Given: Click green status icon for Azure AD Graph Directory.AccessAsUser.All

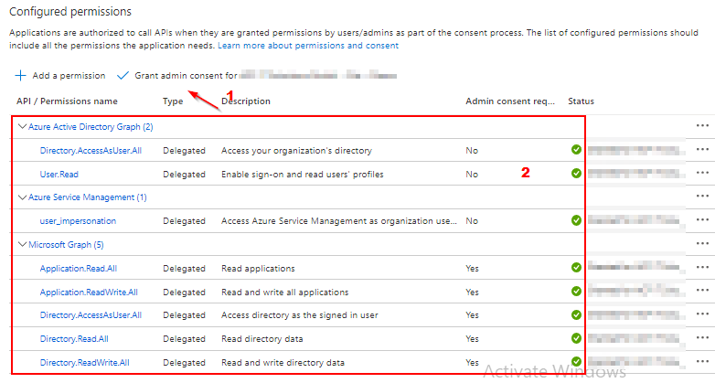Looking at the screenshot, I should (x=576, y=150).
